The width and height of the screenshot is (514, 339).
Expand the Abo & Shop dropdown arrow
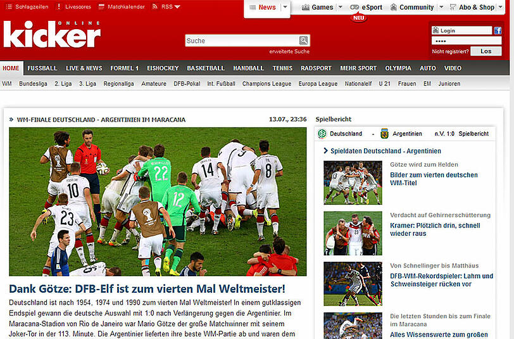pos(501,7)
